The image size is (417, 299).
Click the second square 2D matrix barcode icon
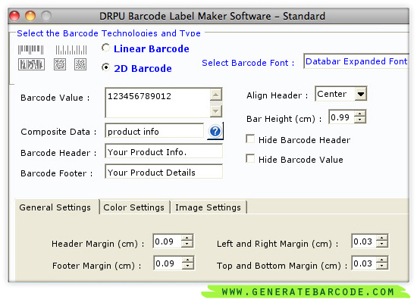(80, 64)
